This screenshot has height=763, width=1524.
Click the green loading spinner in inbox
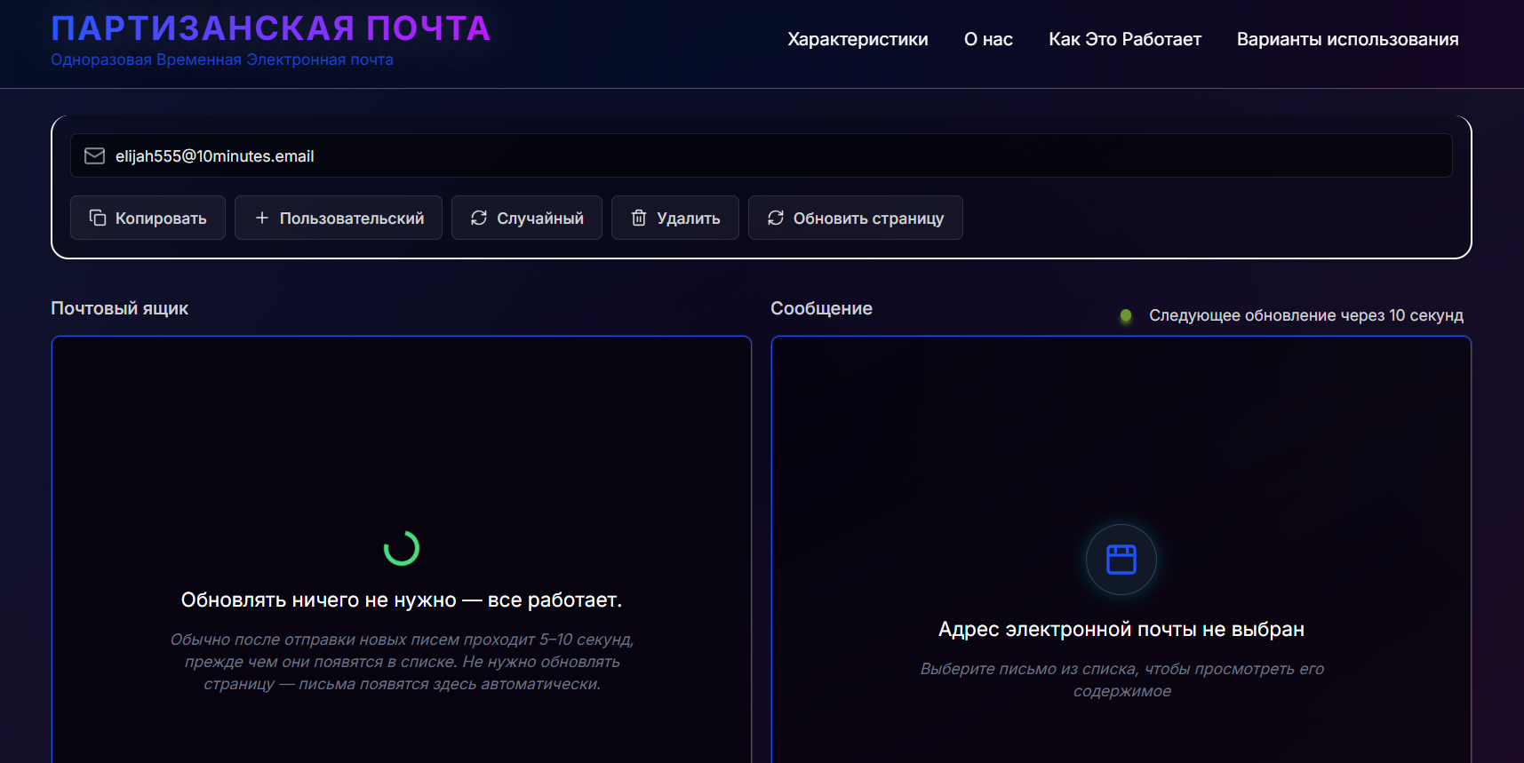click(x=402, y=548)
